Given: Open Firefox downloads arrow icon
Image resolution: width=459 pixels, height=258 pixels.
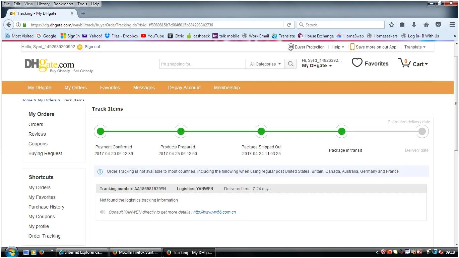Looking at the screenshot, I should pos(414,25).
